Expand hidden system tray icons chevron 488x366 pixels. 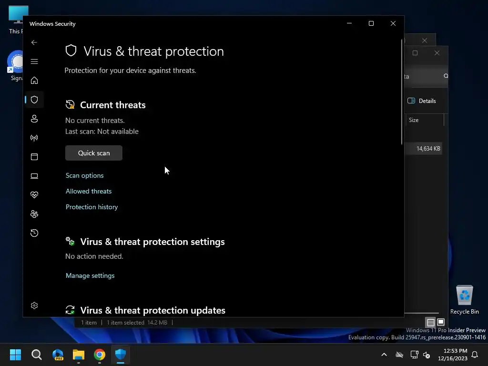point(384,355)
